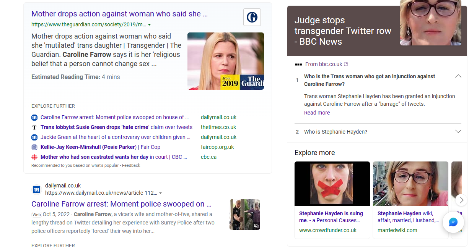This screenshot has height=247, width=469.
Task: Open the Daily Mail URL dropdown arrow
Action: [160, 193]
